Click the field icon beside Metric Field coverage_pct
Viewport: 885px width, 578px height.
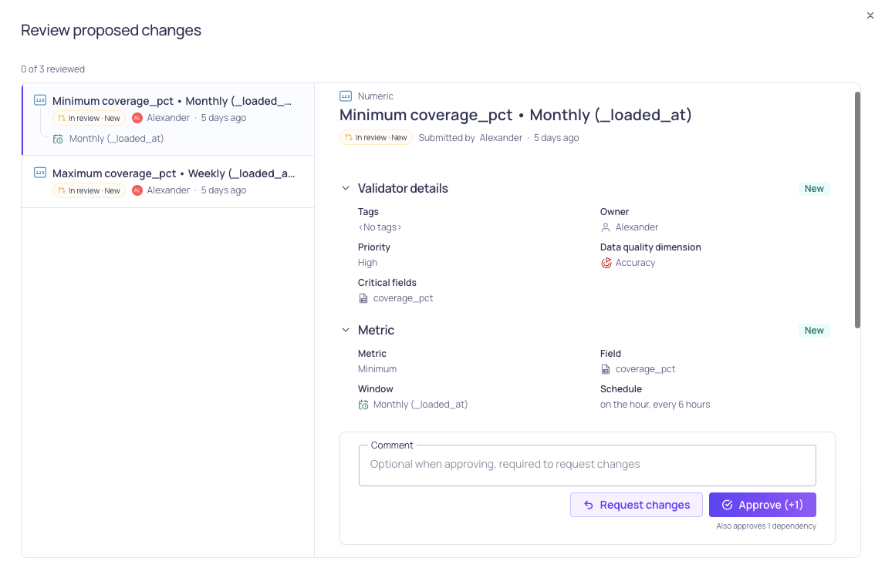pos(606,369)
